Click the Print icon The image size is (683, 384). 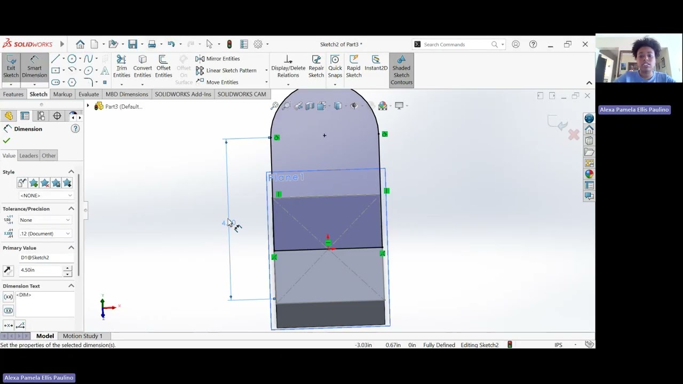pos(152,44)
